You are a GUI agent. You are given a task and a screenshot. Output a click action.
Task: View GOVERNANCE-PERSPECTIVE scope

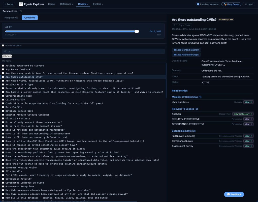click(248, 124)
